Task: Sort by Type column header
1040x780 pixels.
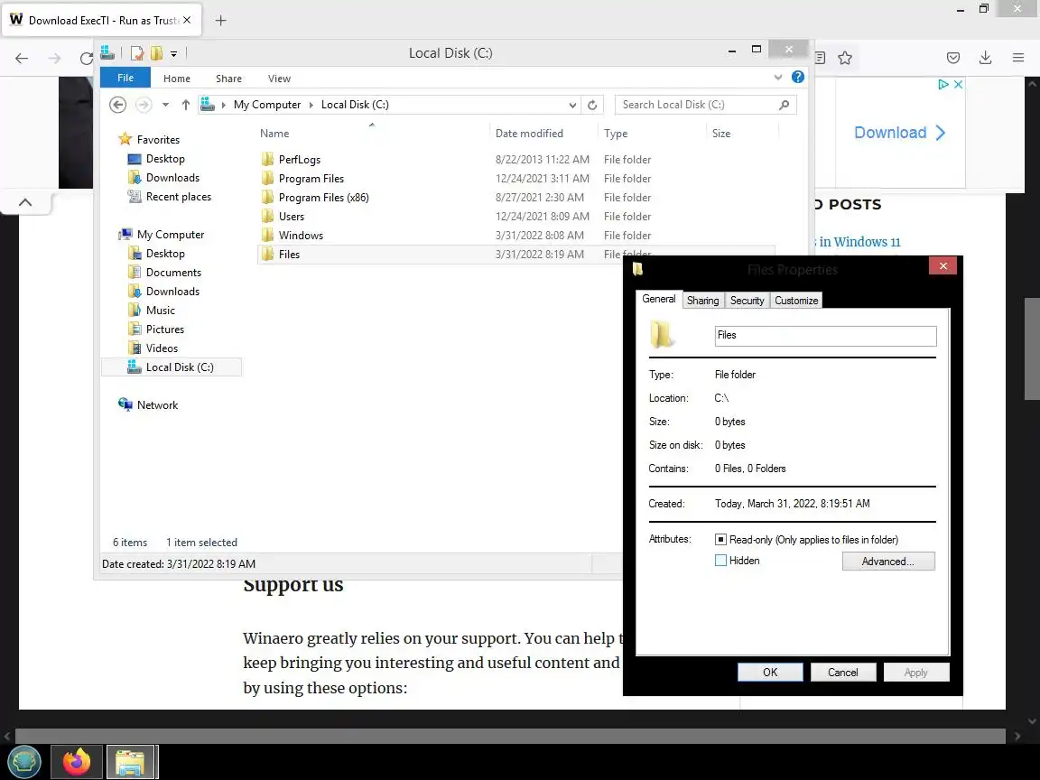Action: [616, 134]
